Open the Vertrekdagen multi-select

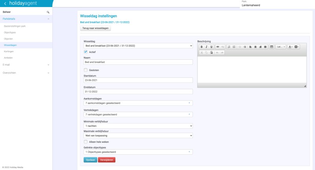[138, 114]
